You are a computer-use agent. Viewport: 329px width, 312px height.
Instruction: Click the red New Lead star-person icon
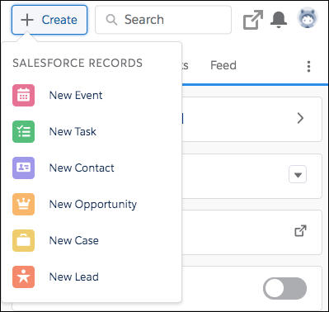23,277
